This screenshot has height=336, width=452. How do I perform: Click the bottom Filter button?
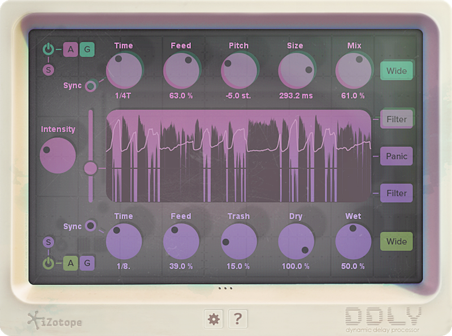tap(397, 193)
